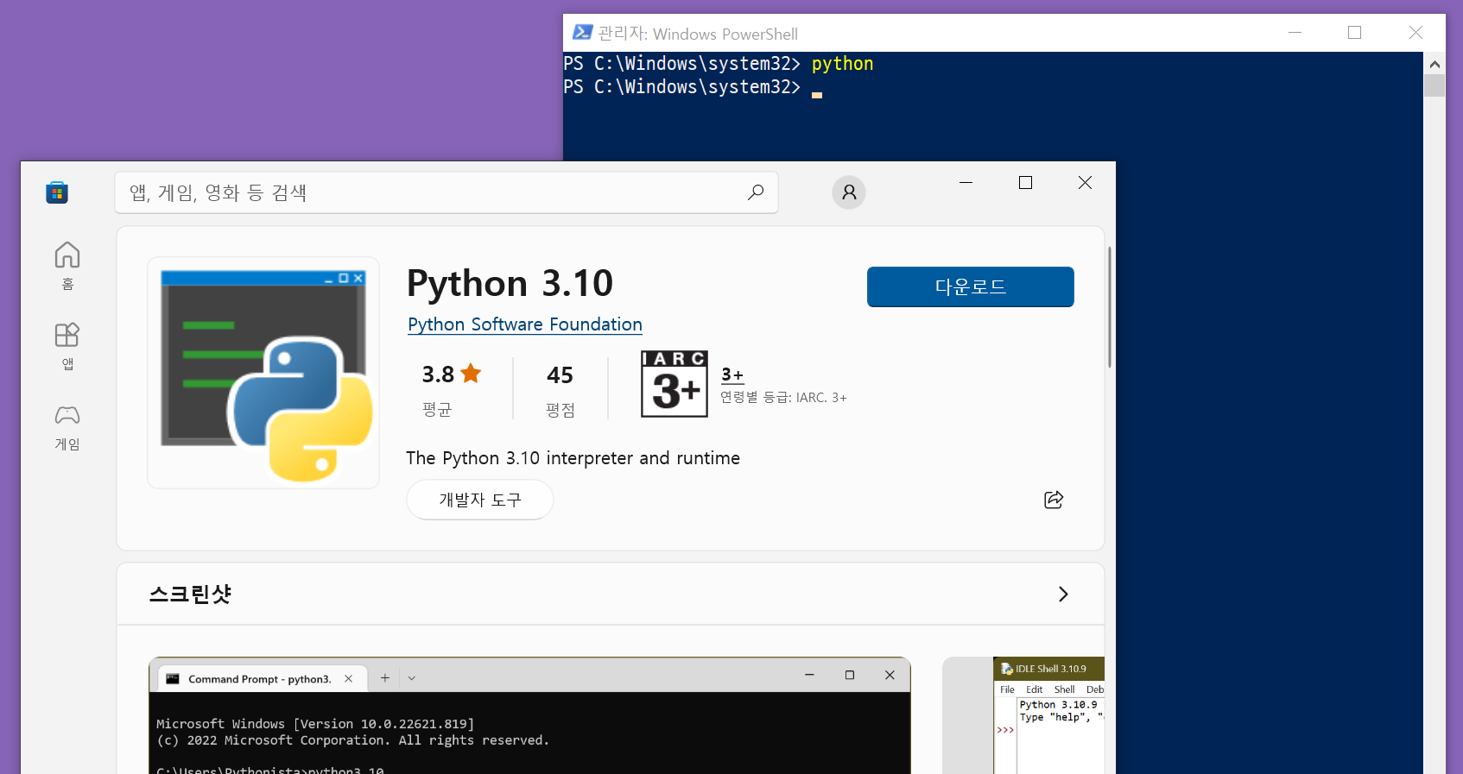The image size is (1463, 774).
Task: Open the IDLE Shell screenshot thumbnail
Action: [1023, 715]
